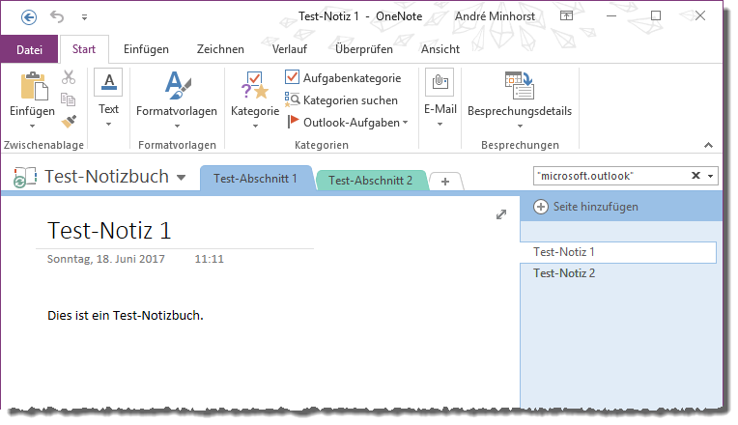738x425 pixels.
Task: Click the Kategorie tag icon
Action: 255,86
